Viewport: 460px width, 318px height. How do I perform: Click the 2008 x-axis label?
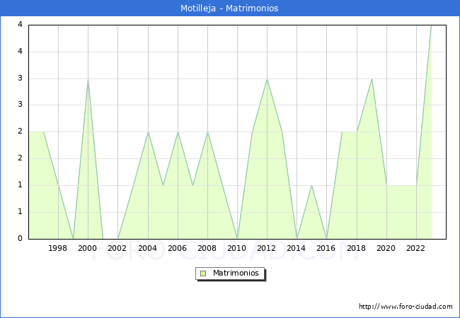pyautogui.click(x=207, y=248)
